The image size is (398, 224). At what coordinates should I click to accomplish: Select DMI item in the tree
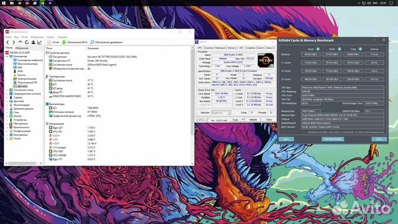pyautogui.click(x=18, y=68)
